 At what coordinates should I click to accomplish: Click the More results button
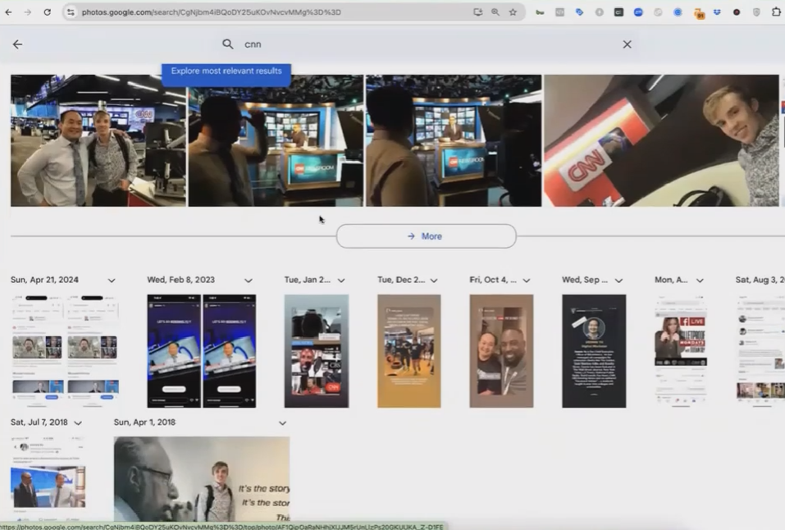426,236
